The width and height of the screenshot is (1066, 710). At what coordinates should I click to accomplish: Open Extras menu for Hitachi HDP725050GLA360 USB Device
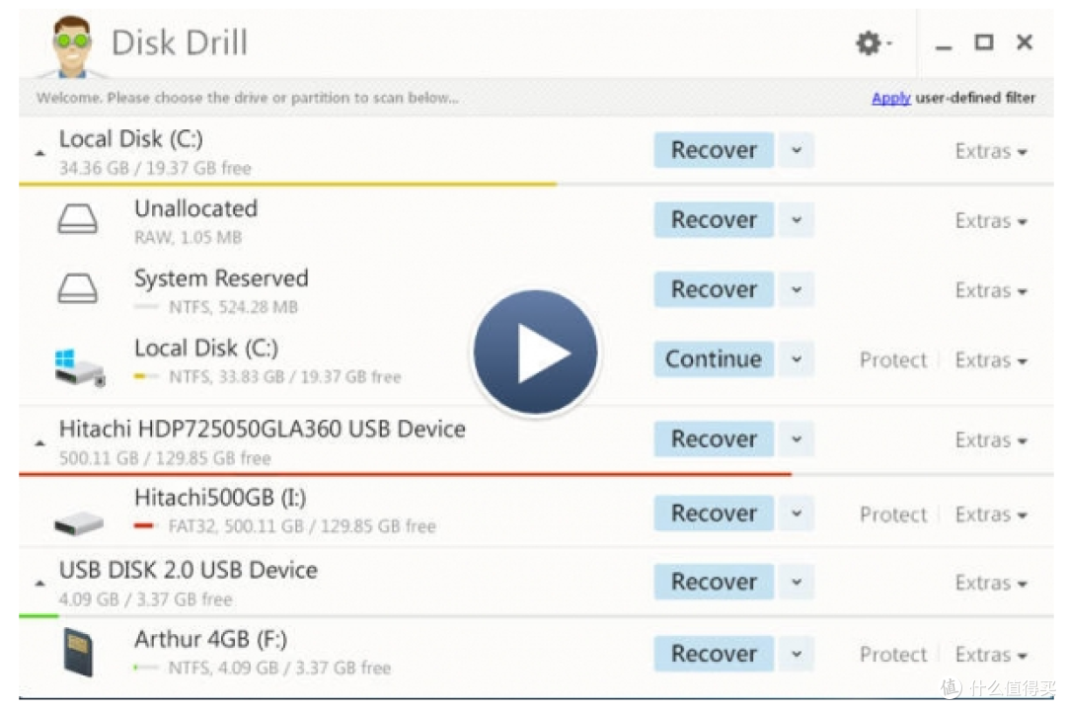pyautogui.click(x=991, y=440)
